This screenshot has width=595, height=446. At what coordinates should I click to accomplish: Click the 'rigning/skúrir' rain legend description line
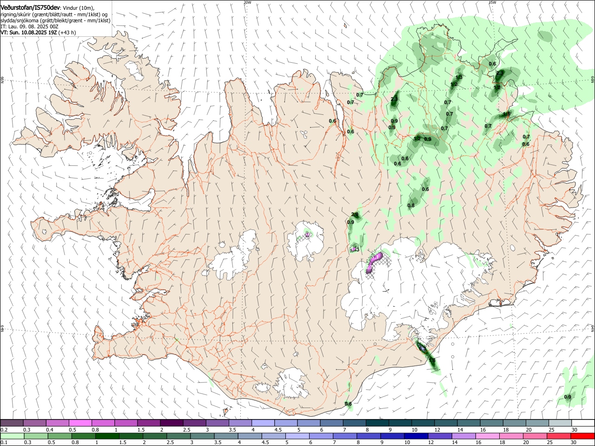tap(54, 14)
